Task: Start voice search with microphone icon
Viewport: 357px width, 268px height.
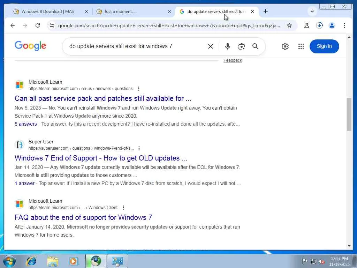Action: (227, 46)
